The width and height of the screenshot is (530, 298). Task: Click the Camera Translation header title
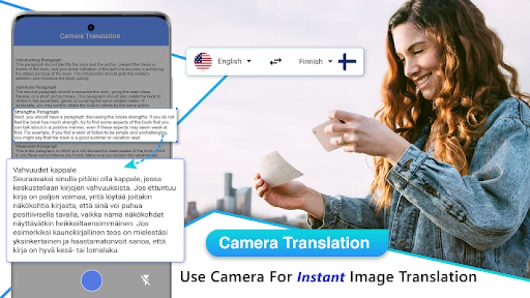pos(90,36)
